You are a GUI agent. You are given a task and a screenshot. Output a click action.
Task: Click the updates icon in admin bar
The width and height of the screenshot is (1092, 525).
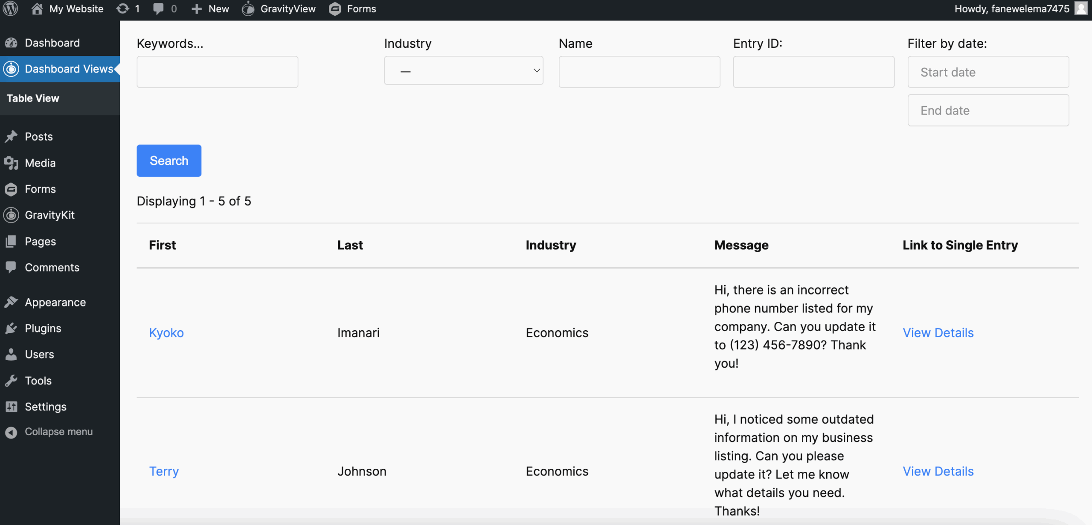click(x=123, y=9)
